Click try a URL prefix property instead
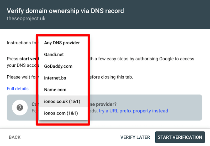210x146 pixels. click(133, 111)
